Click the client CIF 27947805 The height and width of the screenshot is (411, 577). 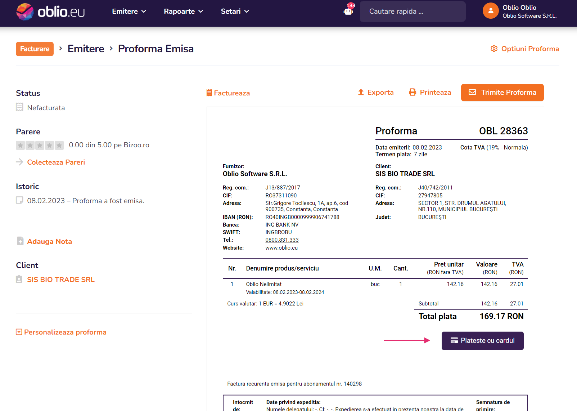coord(431,196)
